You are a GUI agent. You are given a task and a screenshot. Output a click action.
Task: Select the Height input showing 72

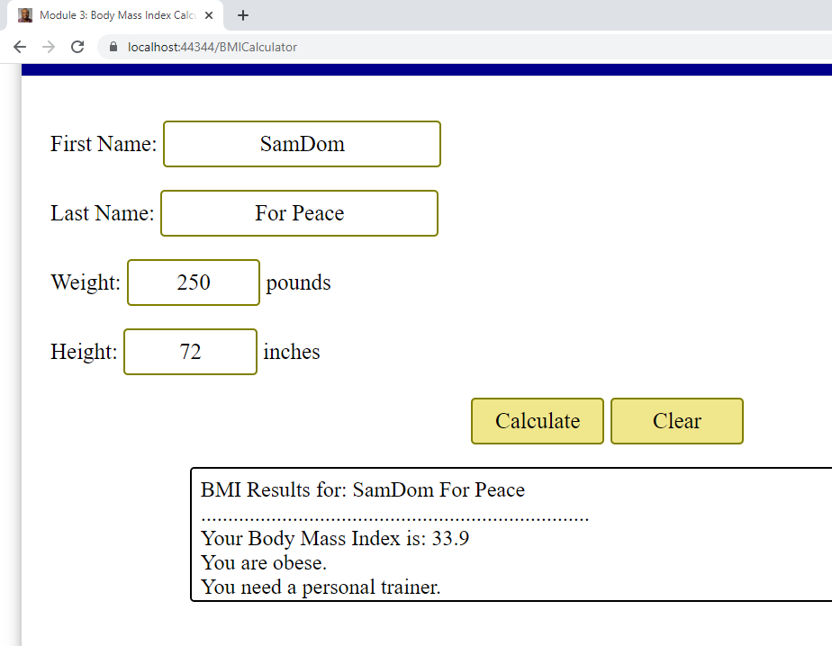(190, 352)
